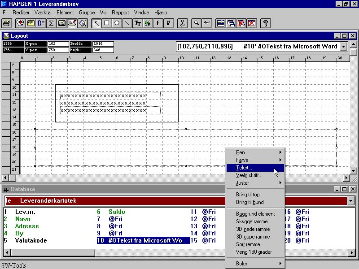Choose 'Vælg skrift...' from context menu

(x=250, y=175)
